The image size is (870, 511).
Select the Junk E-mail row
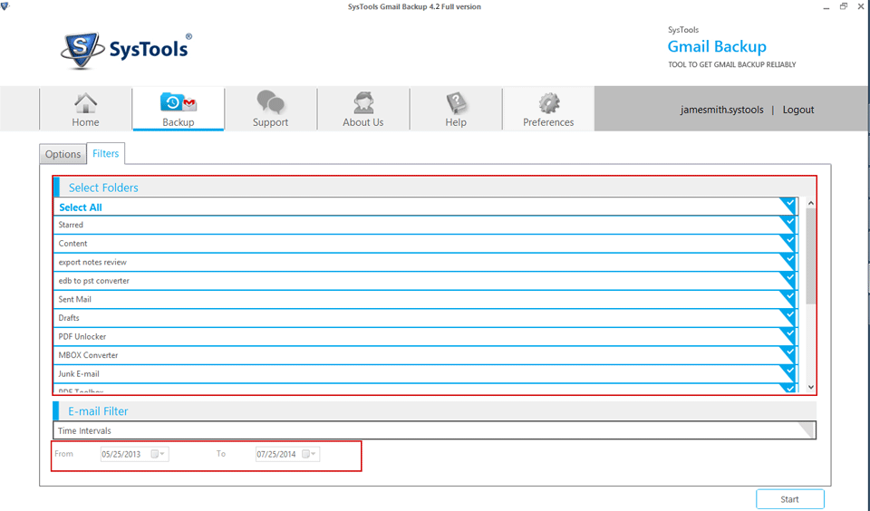click(426, 373)
